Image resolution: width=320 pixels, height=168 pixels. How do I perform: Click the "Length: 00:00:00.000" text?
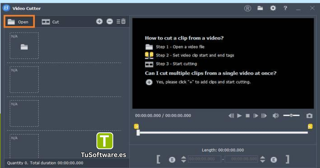(223, 150)
